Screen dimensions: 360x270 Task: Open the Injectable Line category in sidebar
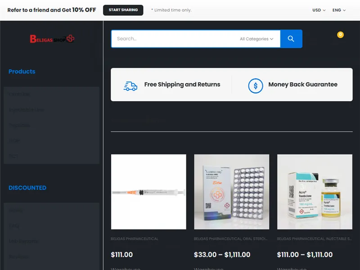click(26, 110)
